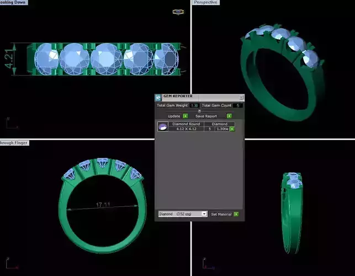Click the Perspective viewport label
This screenshot has height=276, width=355.
tap(205, 2)
